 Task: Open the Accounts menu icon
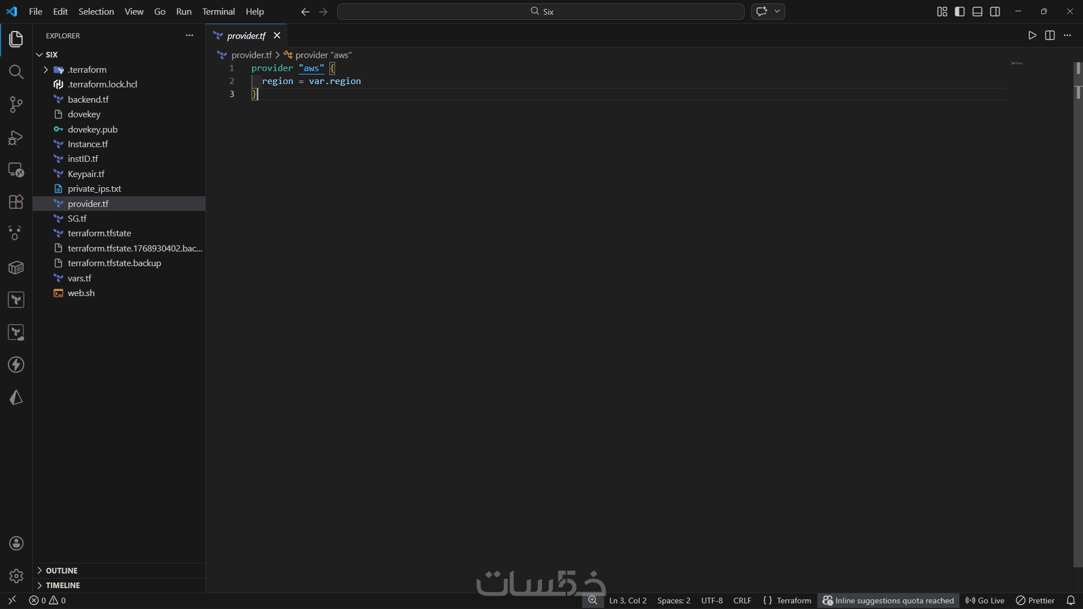tap(16, 543)
